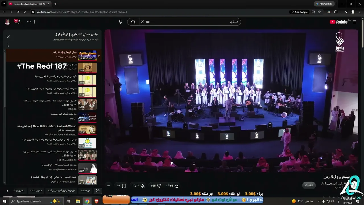
Task: Click the Chrome icon on the taskbar
Action: point(87,201)
